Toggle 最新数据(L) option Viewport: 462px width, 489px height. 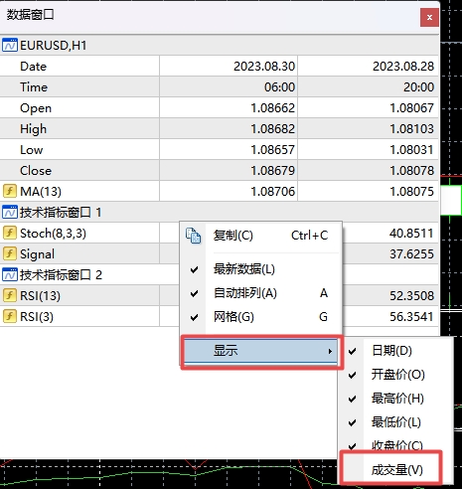click(261, 269)
